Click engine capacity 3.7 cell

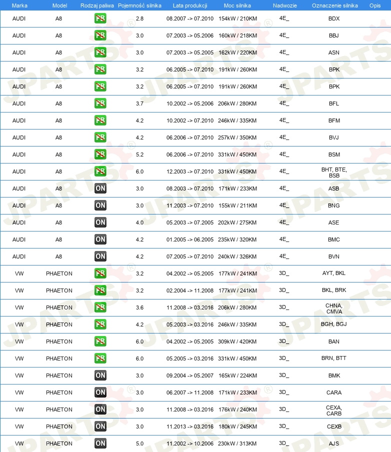pyautogui.click(x=140, y=103)
